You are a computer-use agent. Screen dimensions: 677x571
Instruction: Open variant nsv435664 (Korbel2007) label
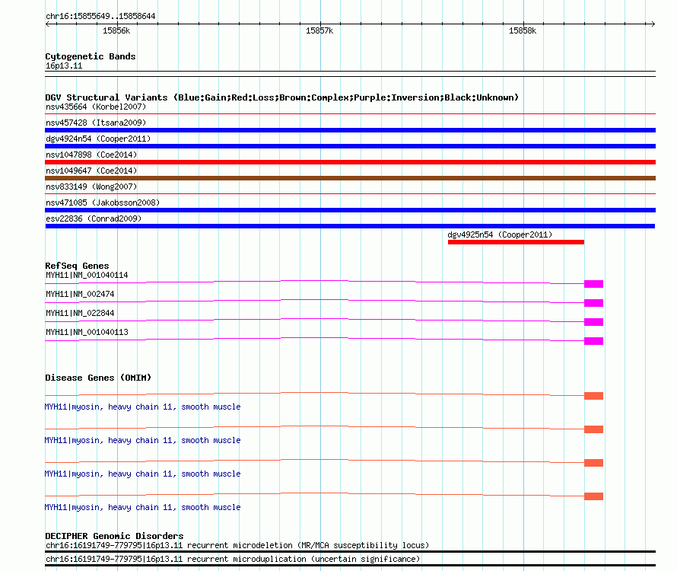96,107
